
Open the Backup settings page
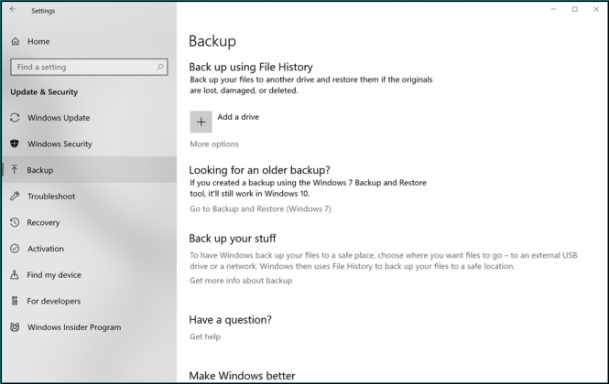point(40,170)
